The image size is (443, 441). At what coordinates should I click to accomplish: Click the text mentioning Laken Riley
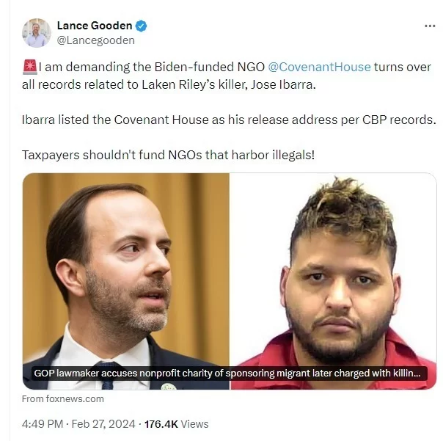coord(169,85)
